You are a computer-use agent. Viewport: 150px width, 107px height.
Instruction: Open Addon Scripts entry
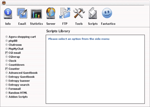[18, 97]
